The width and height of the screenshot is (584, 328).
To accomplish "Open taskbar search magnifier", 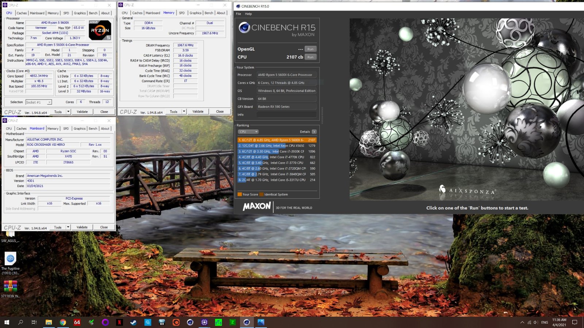I will pyautogui.click(x=20, y=322).
